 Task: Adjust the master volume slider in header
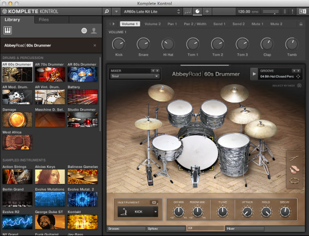point(271,12)
